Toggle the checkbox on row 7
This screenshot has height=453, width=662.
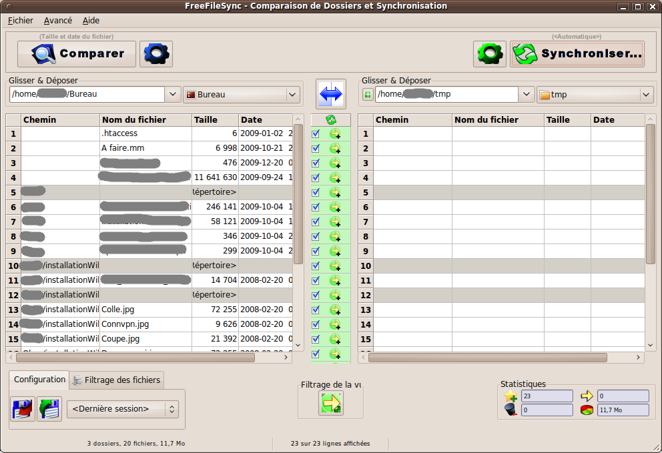316,221
